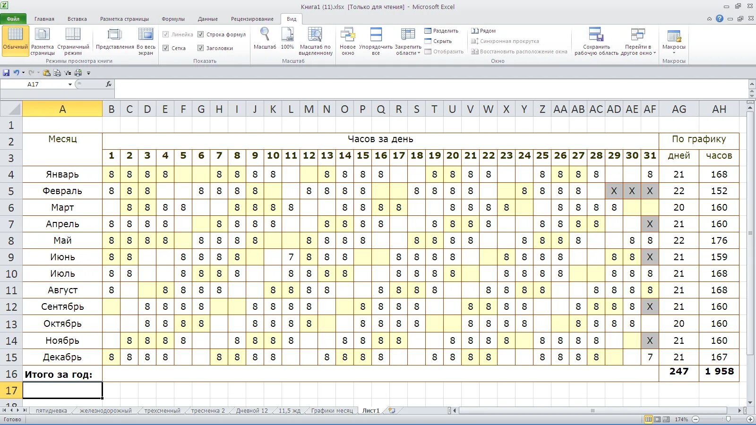The height and width of the screenshot is (425, 756).
Task: Open the Рецензирование ribbon tab
Action: (252, 19)
